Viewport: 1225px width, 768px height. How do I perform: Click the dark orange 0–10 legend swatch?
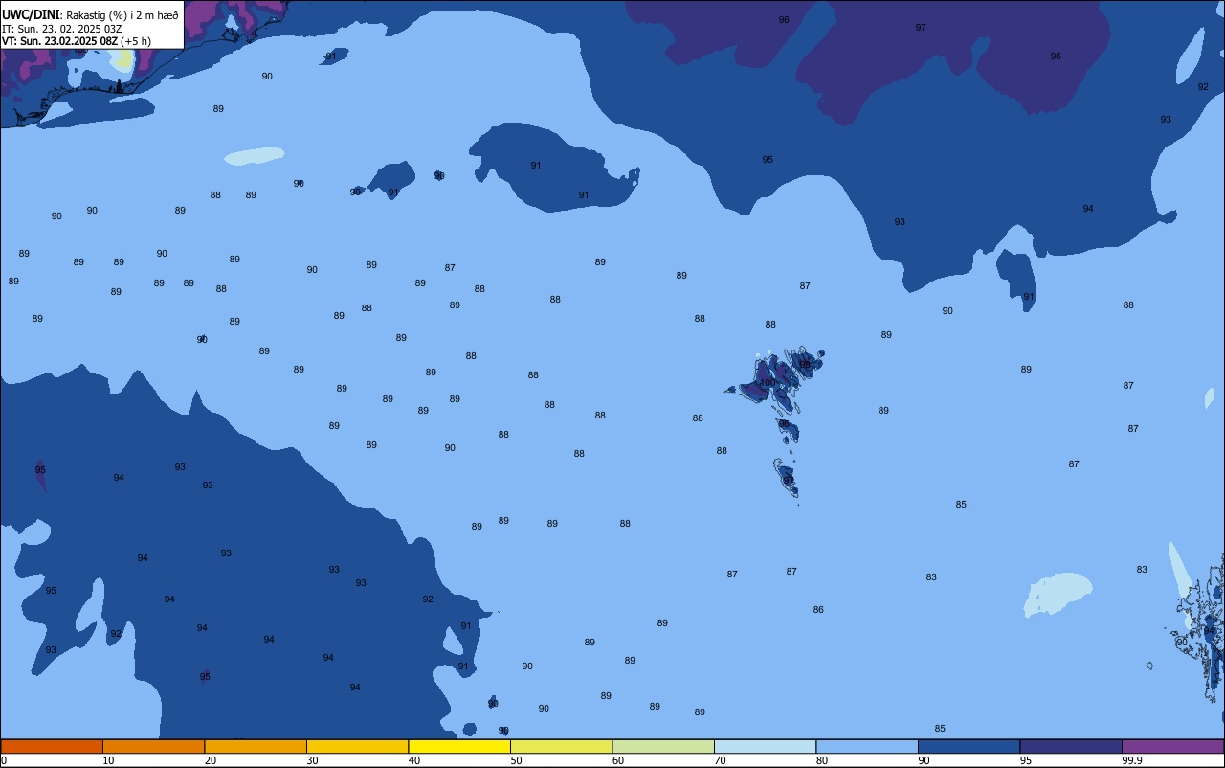(x=52, y=746)
